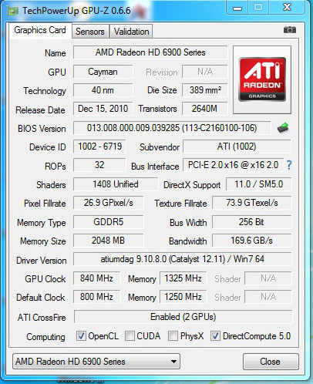Toggle the CUDA checkbox

130,336
